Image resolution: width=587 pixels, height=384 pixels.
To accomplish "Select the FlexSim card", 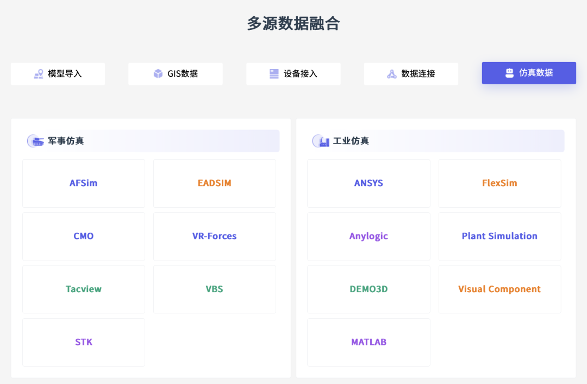I will 500,184.
